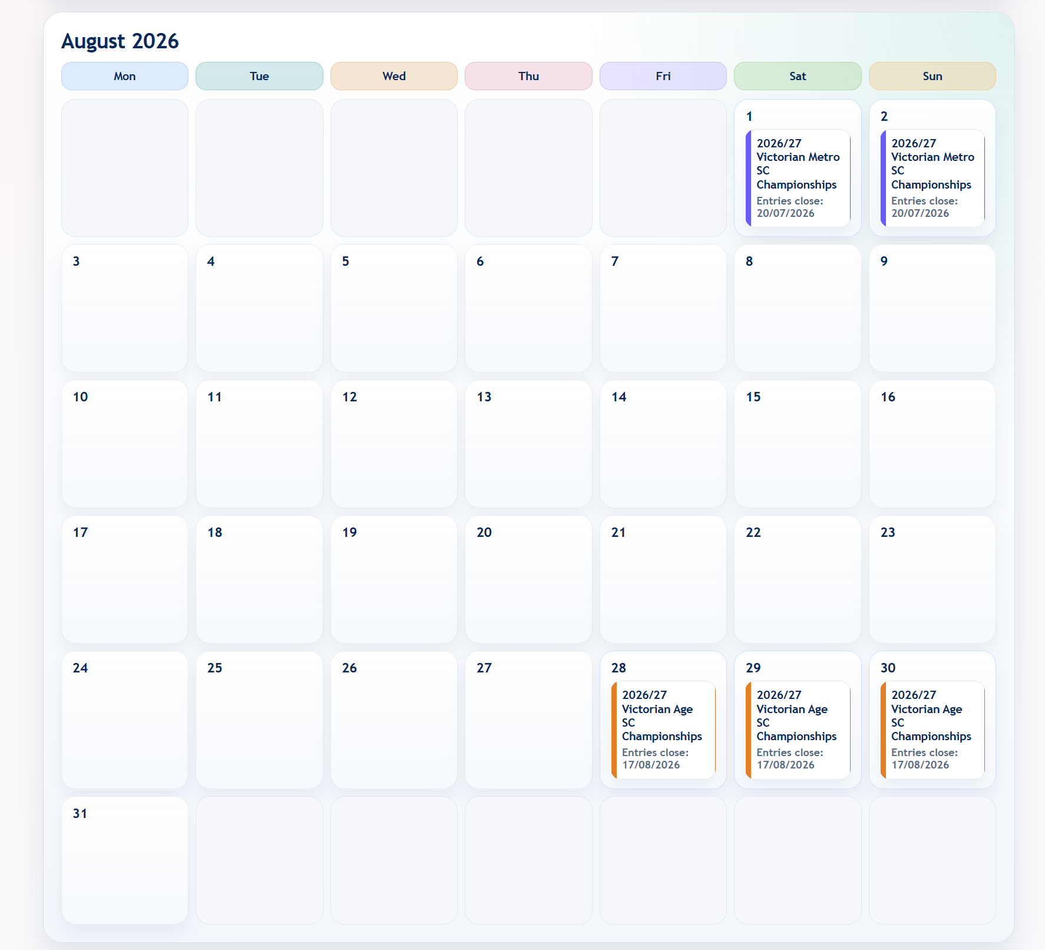Screen dimensions: 1045x950
Task: Select day 16 cell
Action: (932, 444)
